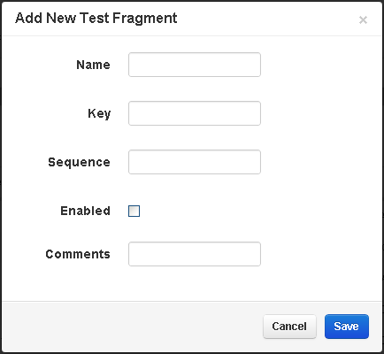384x354 pixels.
Task: Select the Sequence input field
Action: pyautogui.click(x=195, y=162)
